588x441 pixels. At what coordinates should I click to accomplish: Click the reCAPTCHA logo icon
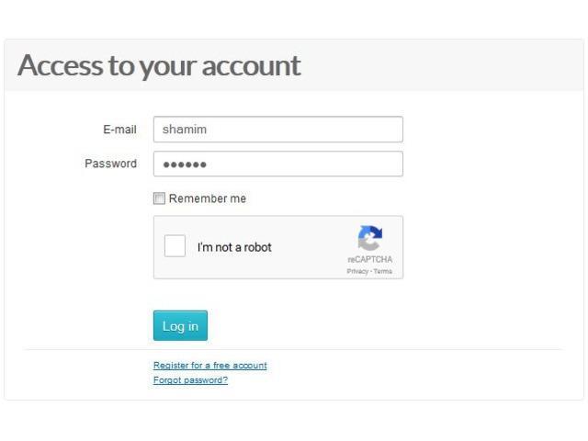[x=369, y=238]
